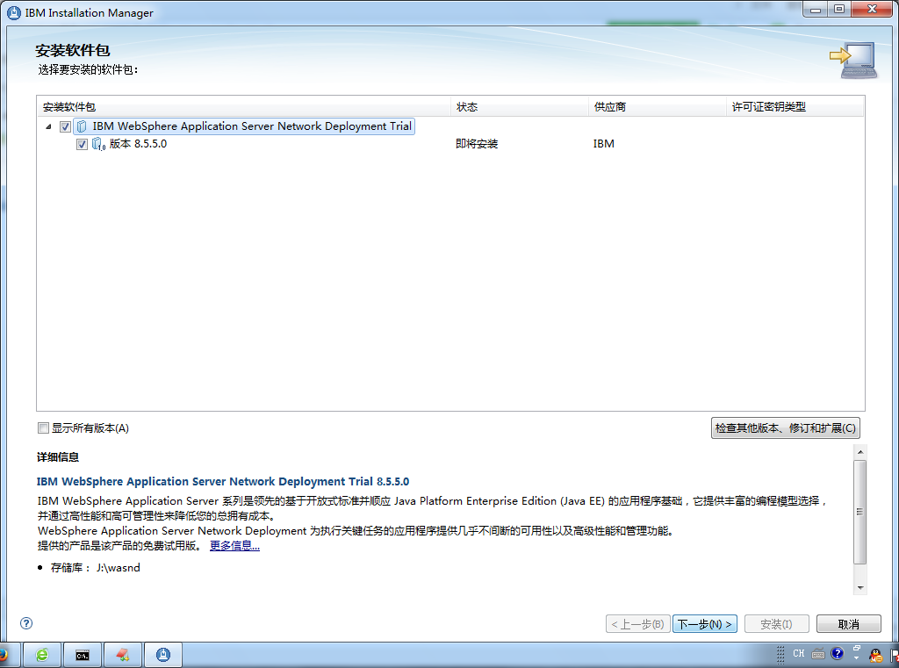Click the IBM Installation Manager title icon

point(14,12)
